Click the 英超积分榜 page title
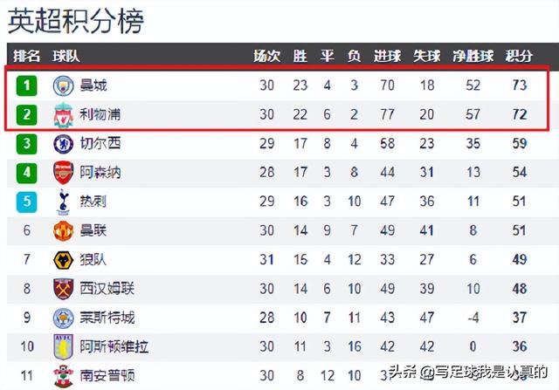Image resolution: width=559 pixels, height=390 pixels. (76, 21)
